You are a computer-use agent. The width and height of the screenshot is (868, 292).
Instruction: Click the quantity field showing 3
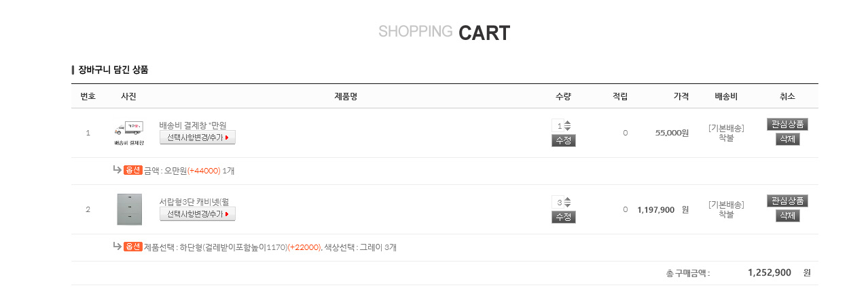[x=558, y=203]
